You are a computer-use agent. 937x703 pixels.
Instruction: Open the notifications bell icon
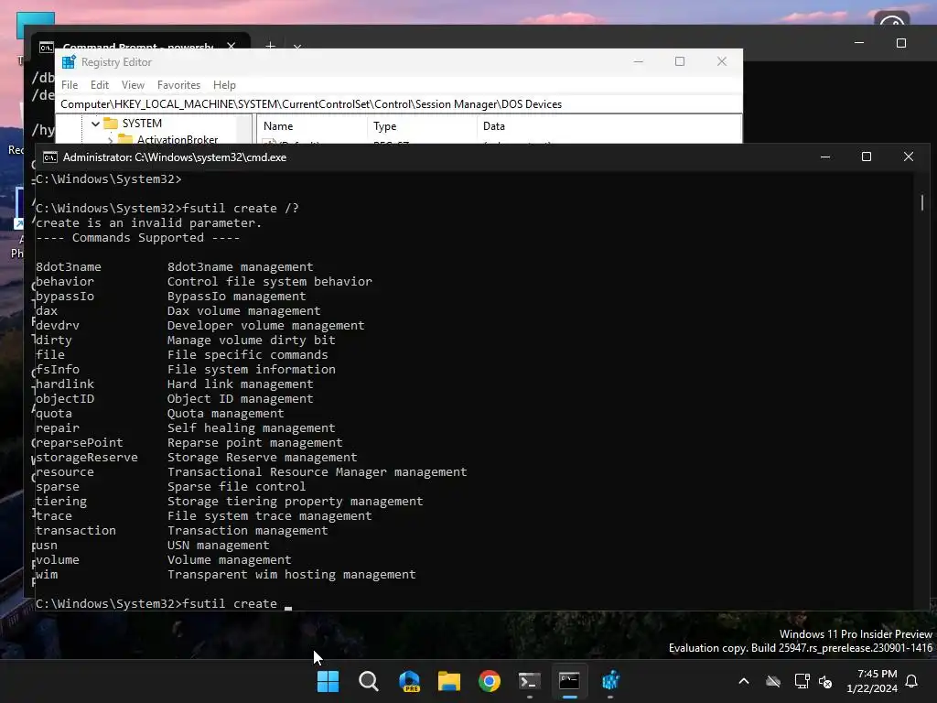[x=912, y=681]
